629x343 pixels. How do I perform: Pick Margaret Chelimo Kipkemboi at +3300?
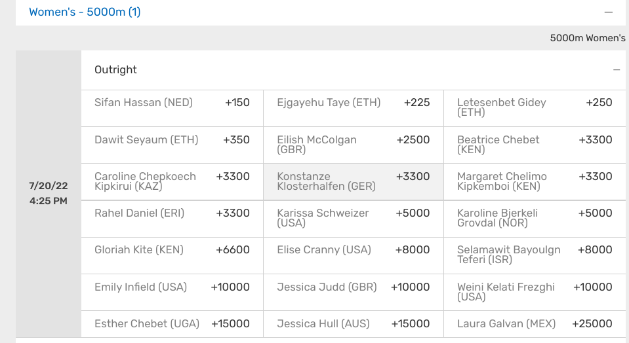click(535, 182)
